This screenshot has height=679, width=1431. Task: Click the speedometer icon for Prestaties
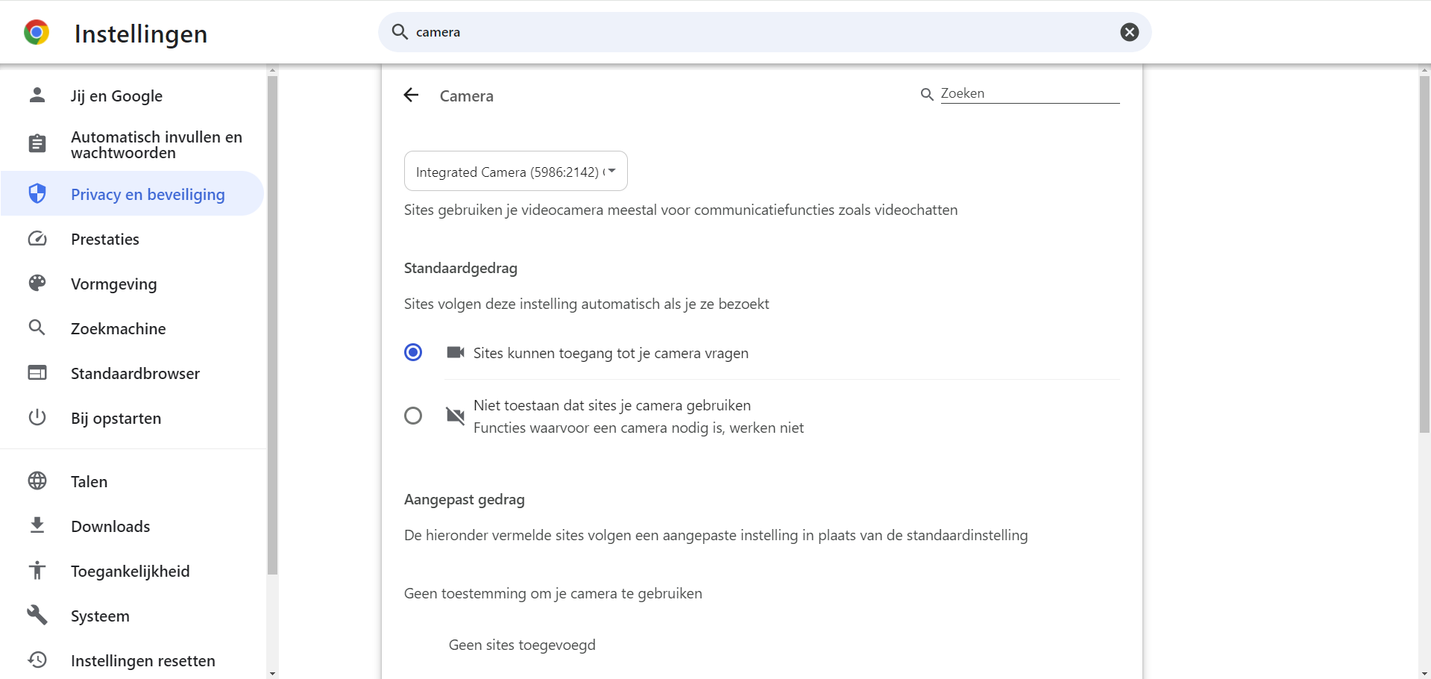coord(37,239)
